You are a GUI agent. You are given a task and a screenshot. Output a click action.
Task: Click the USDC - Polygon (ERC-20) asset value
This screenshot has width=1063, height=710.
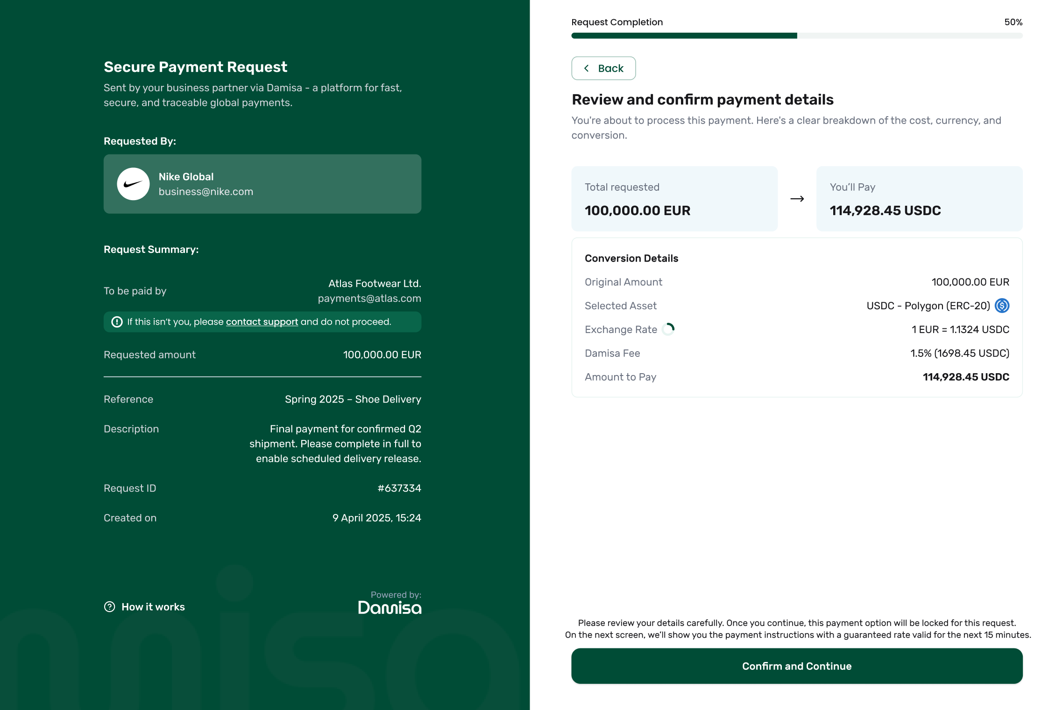928,306
